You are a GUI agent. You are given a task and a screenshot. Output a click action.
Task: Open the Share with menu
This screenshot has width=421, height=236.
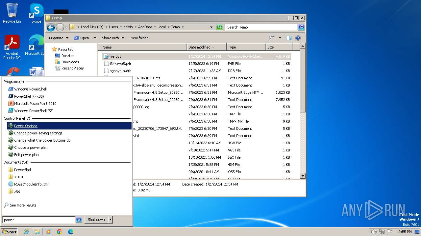113,38
